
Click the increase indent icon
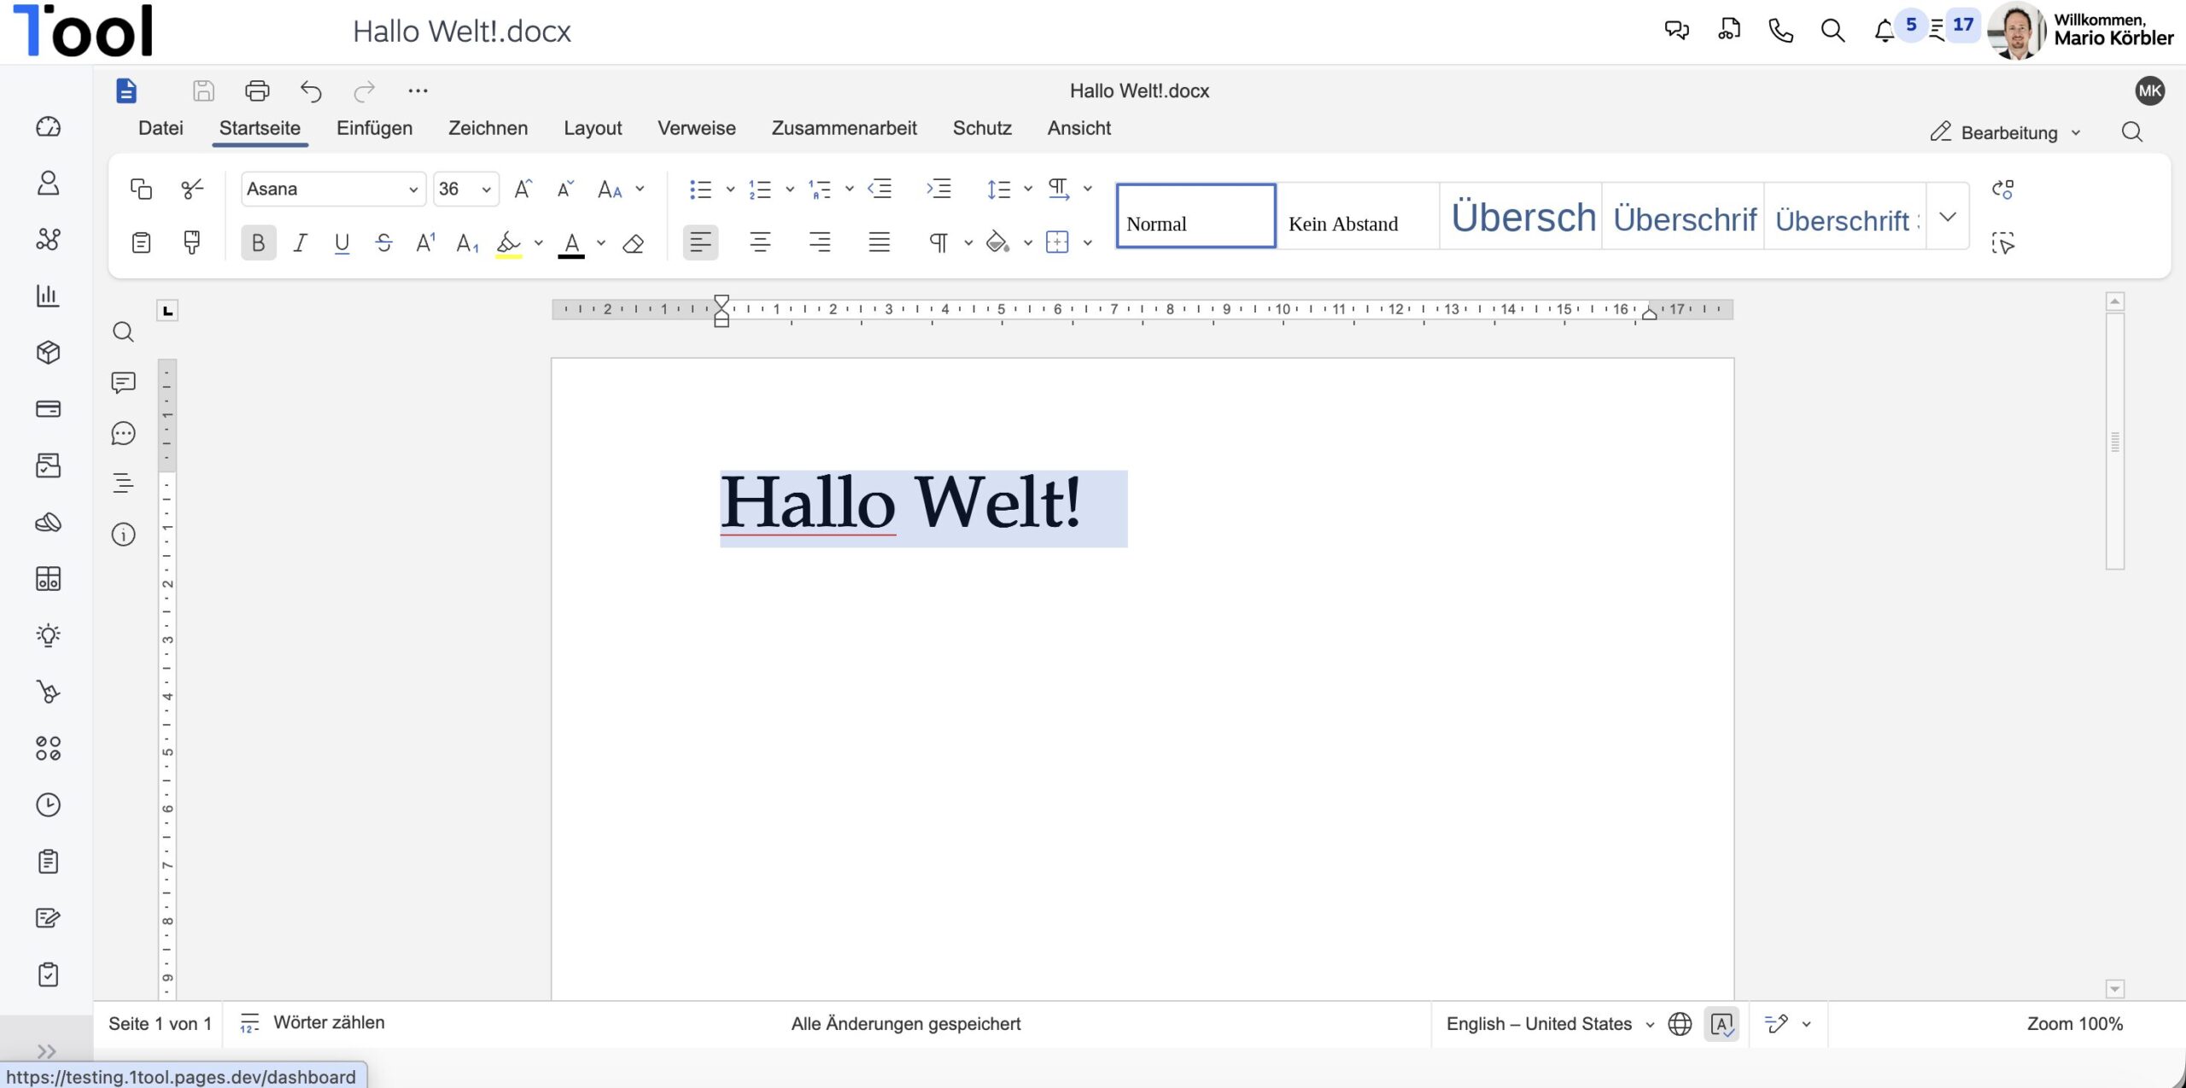pos(938,189)
